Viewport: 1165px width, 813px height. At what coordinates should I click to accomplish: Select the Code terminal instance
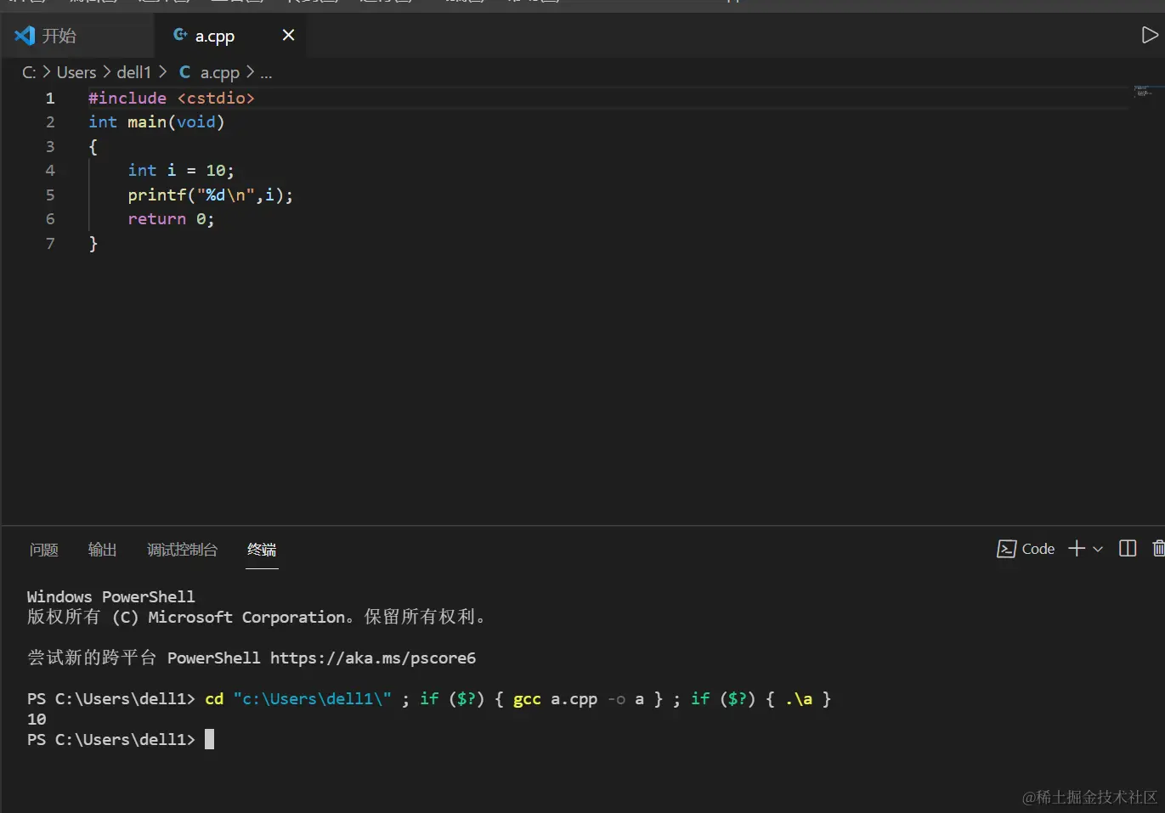point(1026,549)
